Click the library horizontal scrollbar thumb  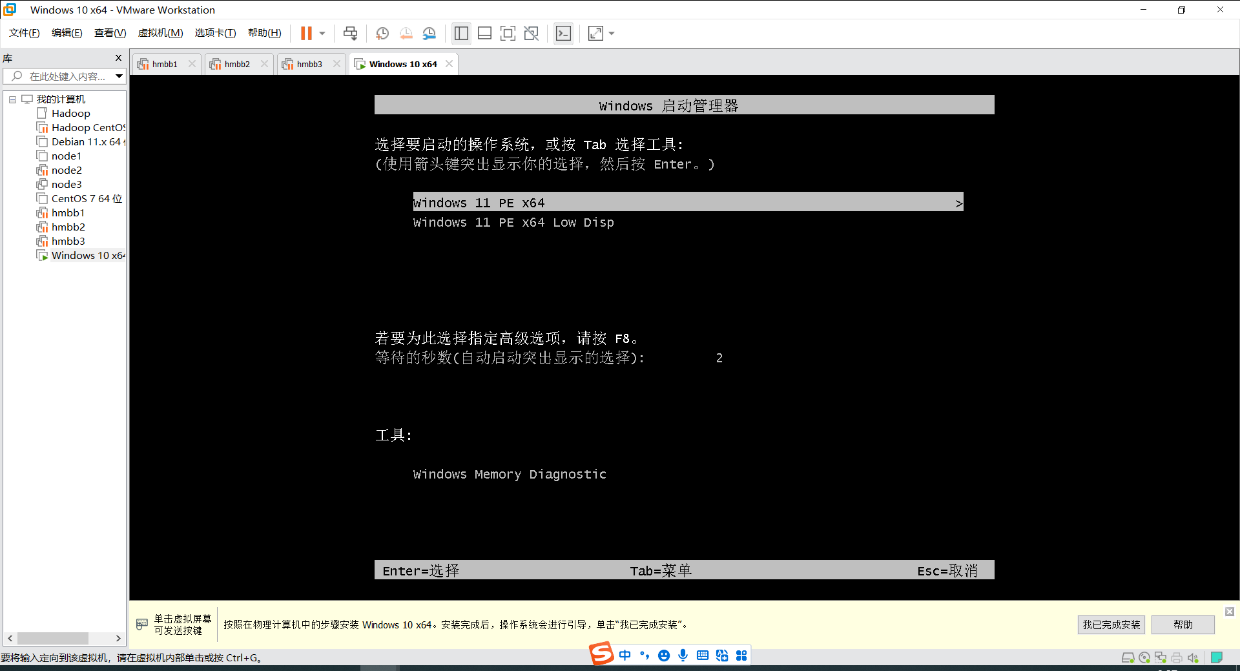click(x=53, y=638)
